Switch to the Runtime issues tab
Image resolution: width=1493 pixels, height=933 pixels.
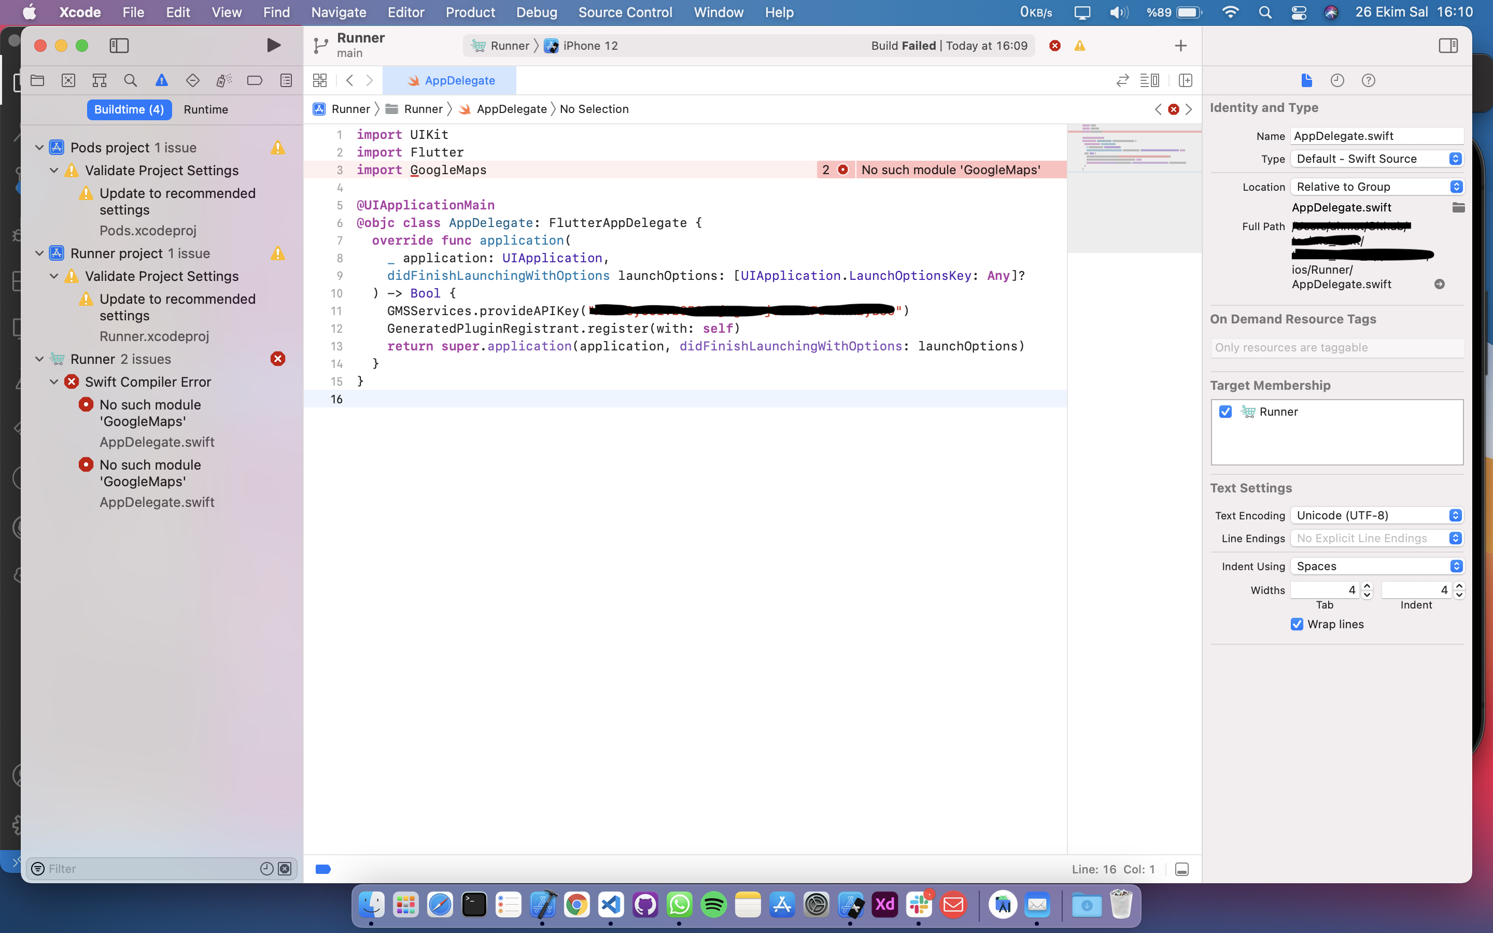coord(206,109)
